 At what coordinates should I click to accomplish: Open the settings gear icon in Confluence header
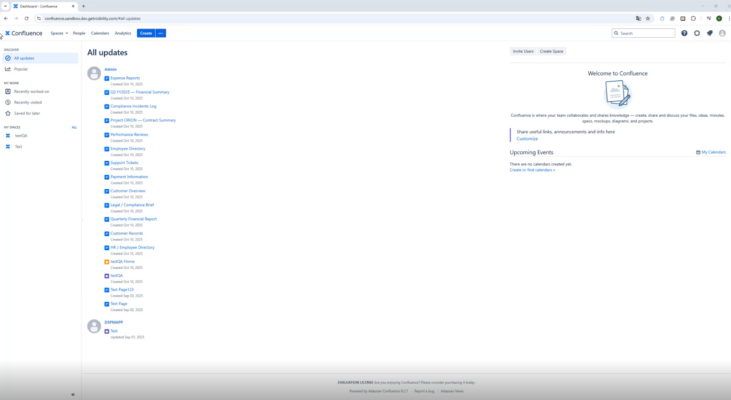697,33
